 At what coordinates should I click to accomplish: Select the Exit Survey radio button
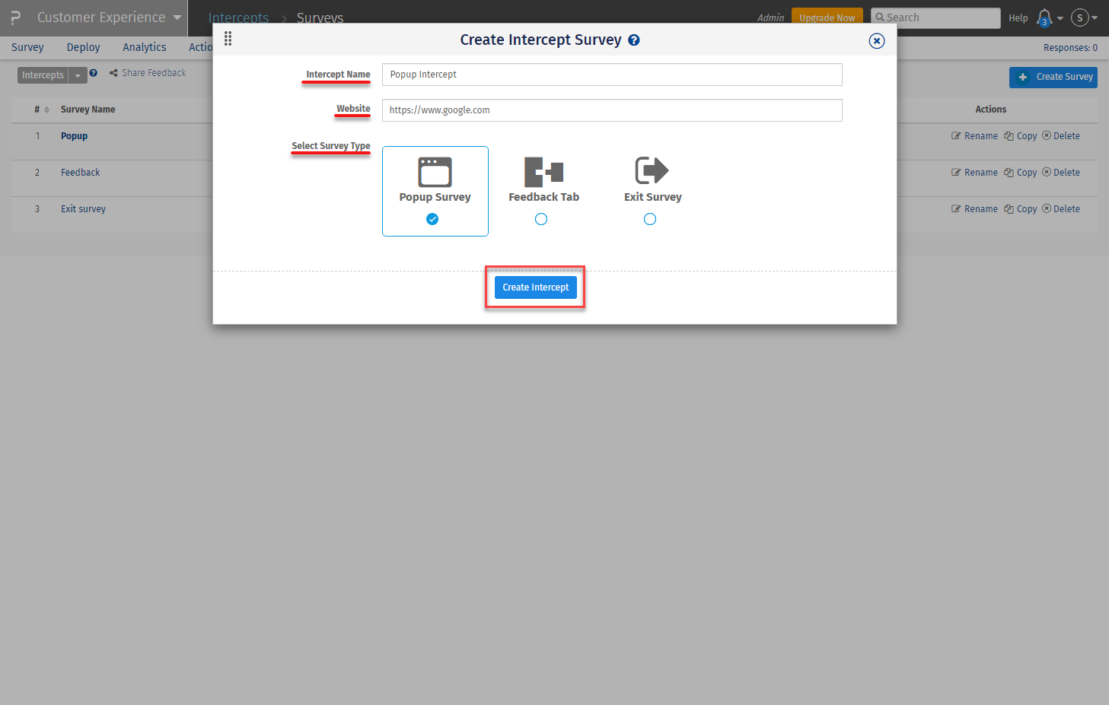[x=650, y=219]
